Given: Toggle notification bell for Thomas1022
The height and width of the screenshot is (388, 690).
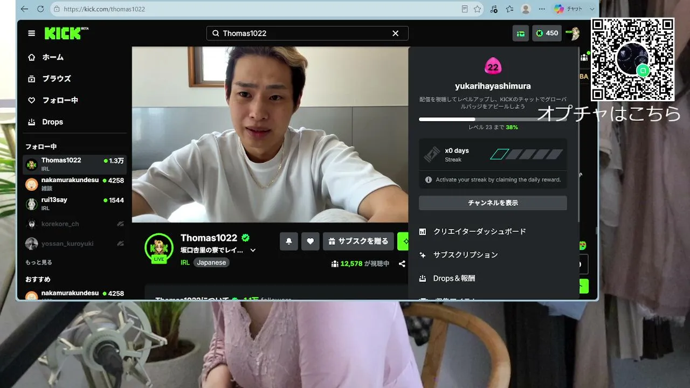Looking at the screenshot, I should coord(289,241).
